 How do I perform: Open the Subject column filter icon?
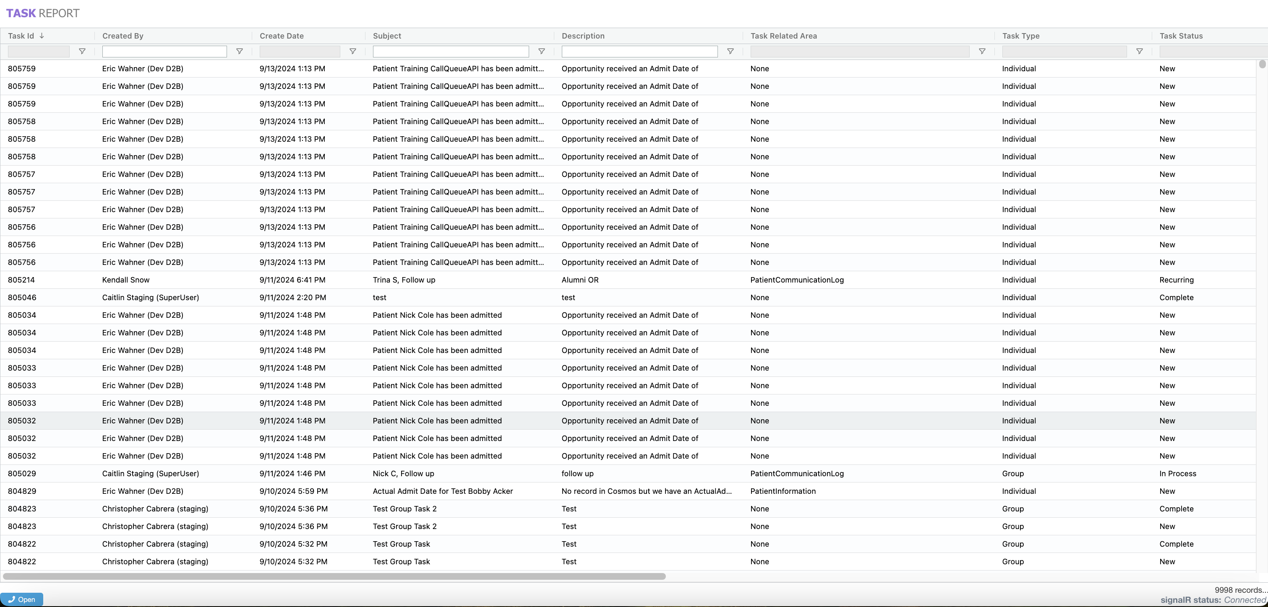541,51
